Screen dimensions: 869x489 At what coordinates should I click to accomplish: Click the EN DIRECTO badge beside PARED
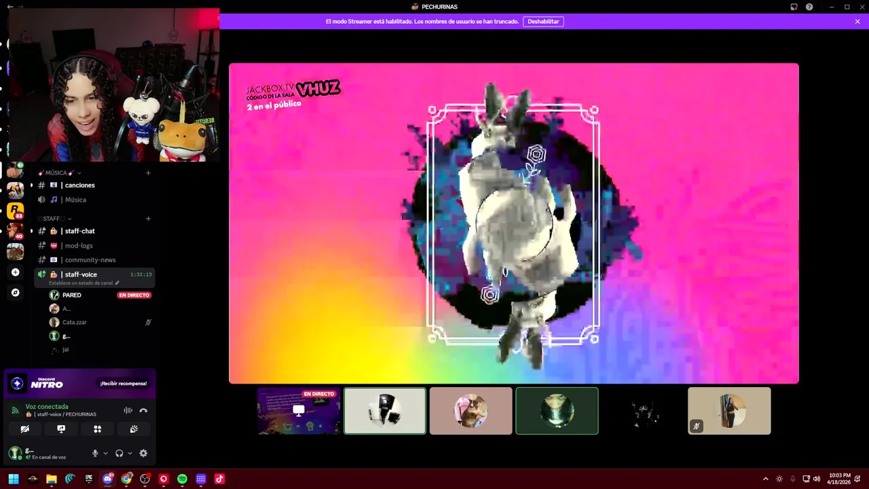pyautogui.click(x=134, y=295)
